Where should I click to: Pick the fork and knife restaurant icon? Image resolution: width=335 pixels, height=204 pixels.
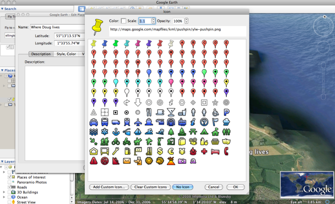point(149,111)
